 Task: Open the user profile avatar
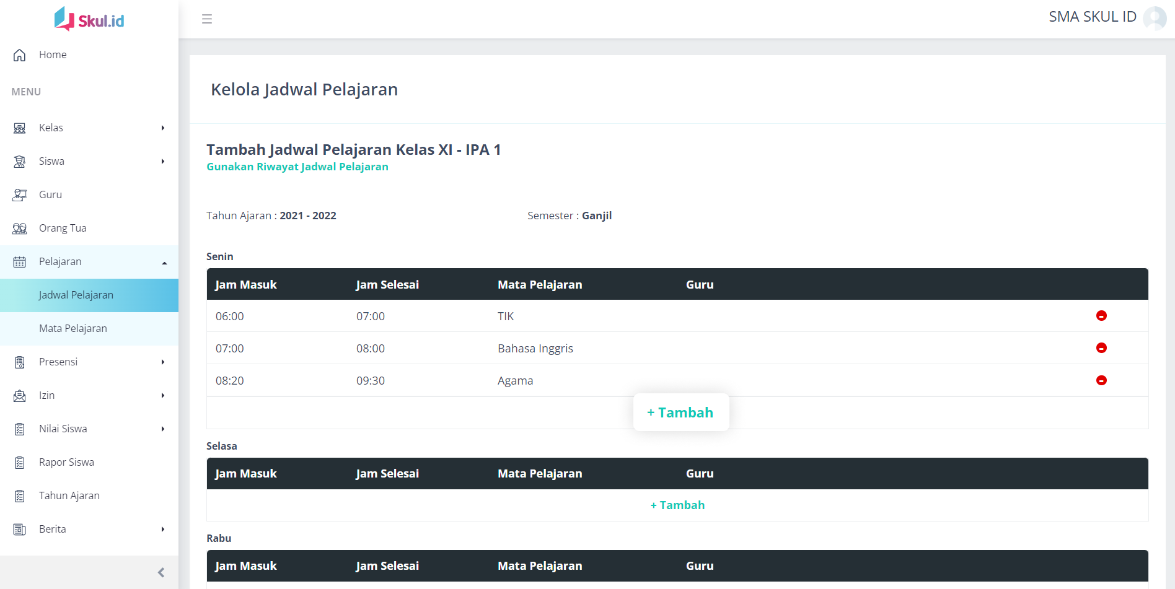1154,18
